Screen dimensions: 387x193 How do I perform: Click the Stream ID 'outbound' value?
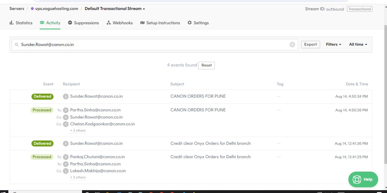[x=335, y=9]
